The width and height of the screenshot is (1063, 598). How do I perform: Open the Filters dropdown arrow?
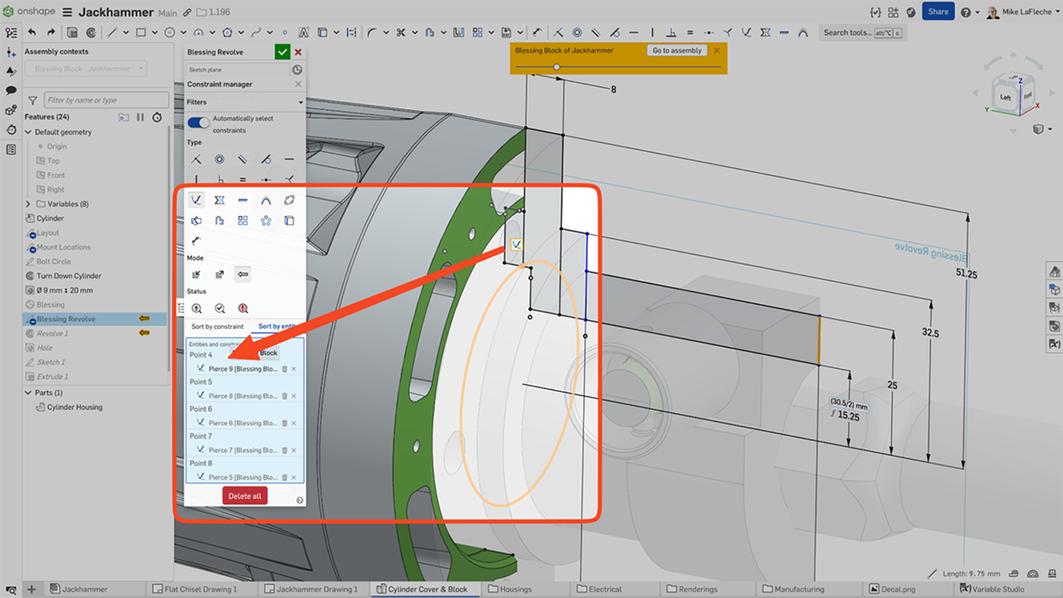click(300, 102)
